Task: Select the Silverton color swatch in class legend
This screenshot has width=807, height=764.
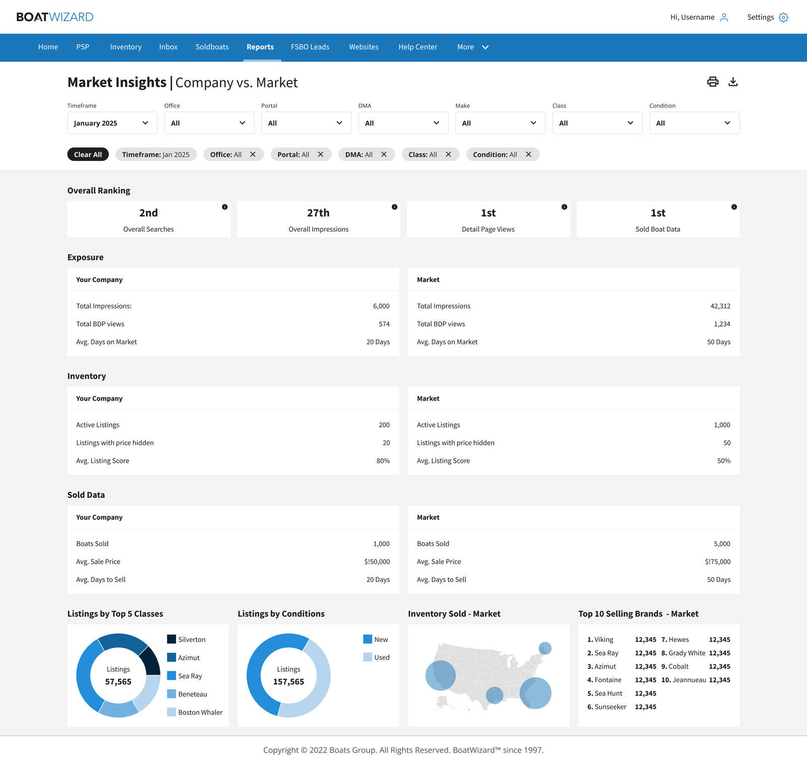Action: click(171, 639)
